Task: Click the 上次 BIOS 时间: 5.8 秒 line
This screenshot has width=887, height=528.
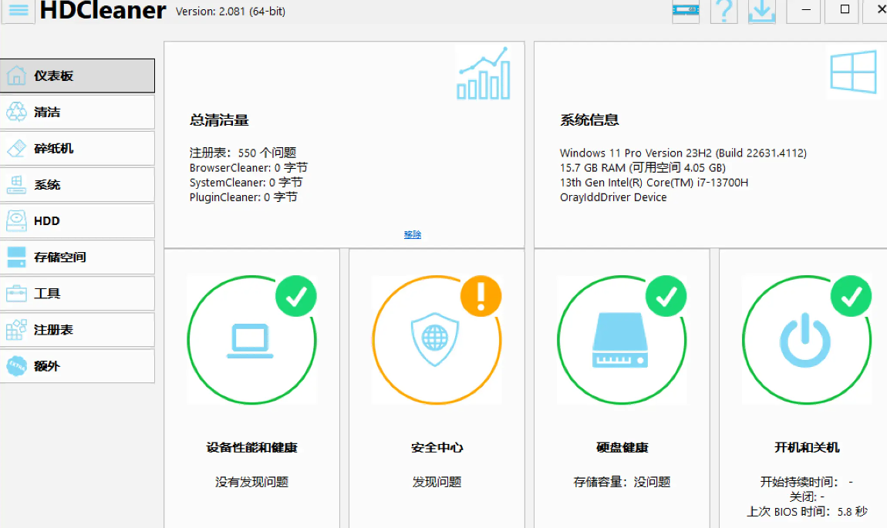Action: [x=808, y=512]
